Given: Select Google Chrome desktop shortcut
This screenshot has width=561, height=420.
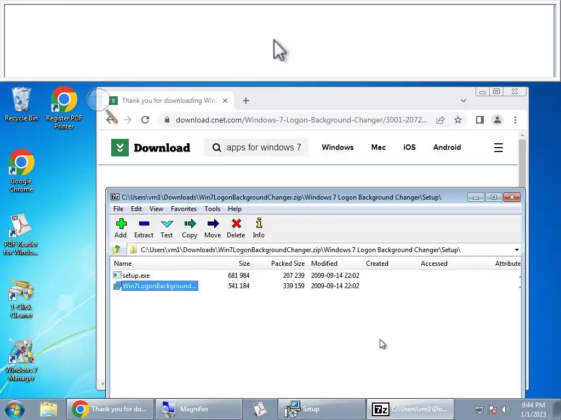Looking at the screenshot, I should 21,171.
